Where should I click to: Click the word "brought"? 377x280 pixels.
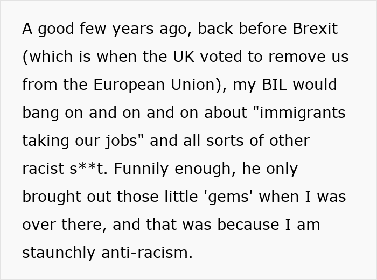pyautogui.click(x=52, y=197)
